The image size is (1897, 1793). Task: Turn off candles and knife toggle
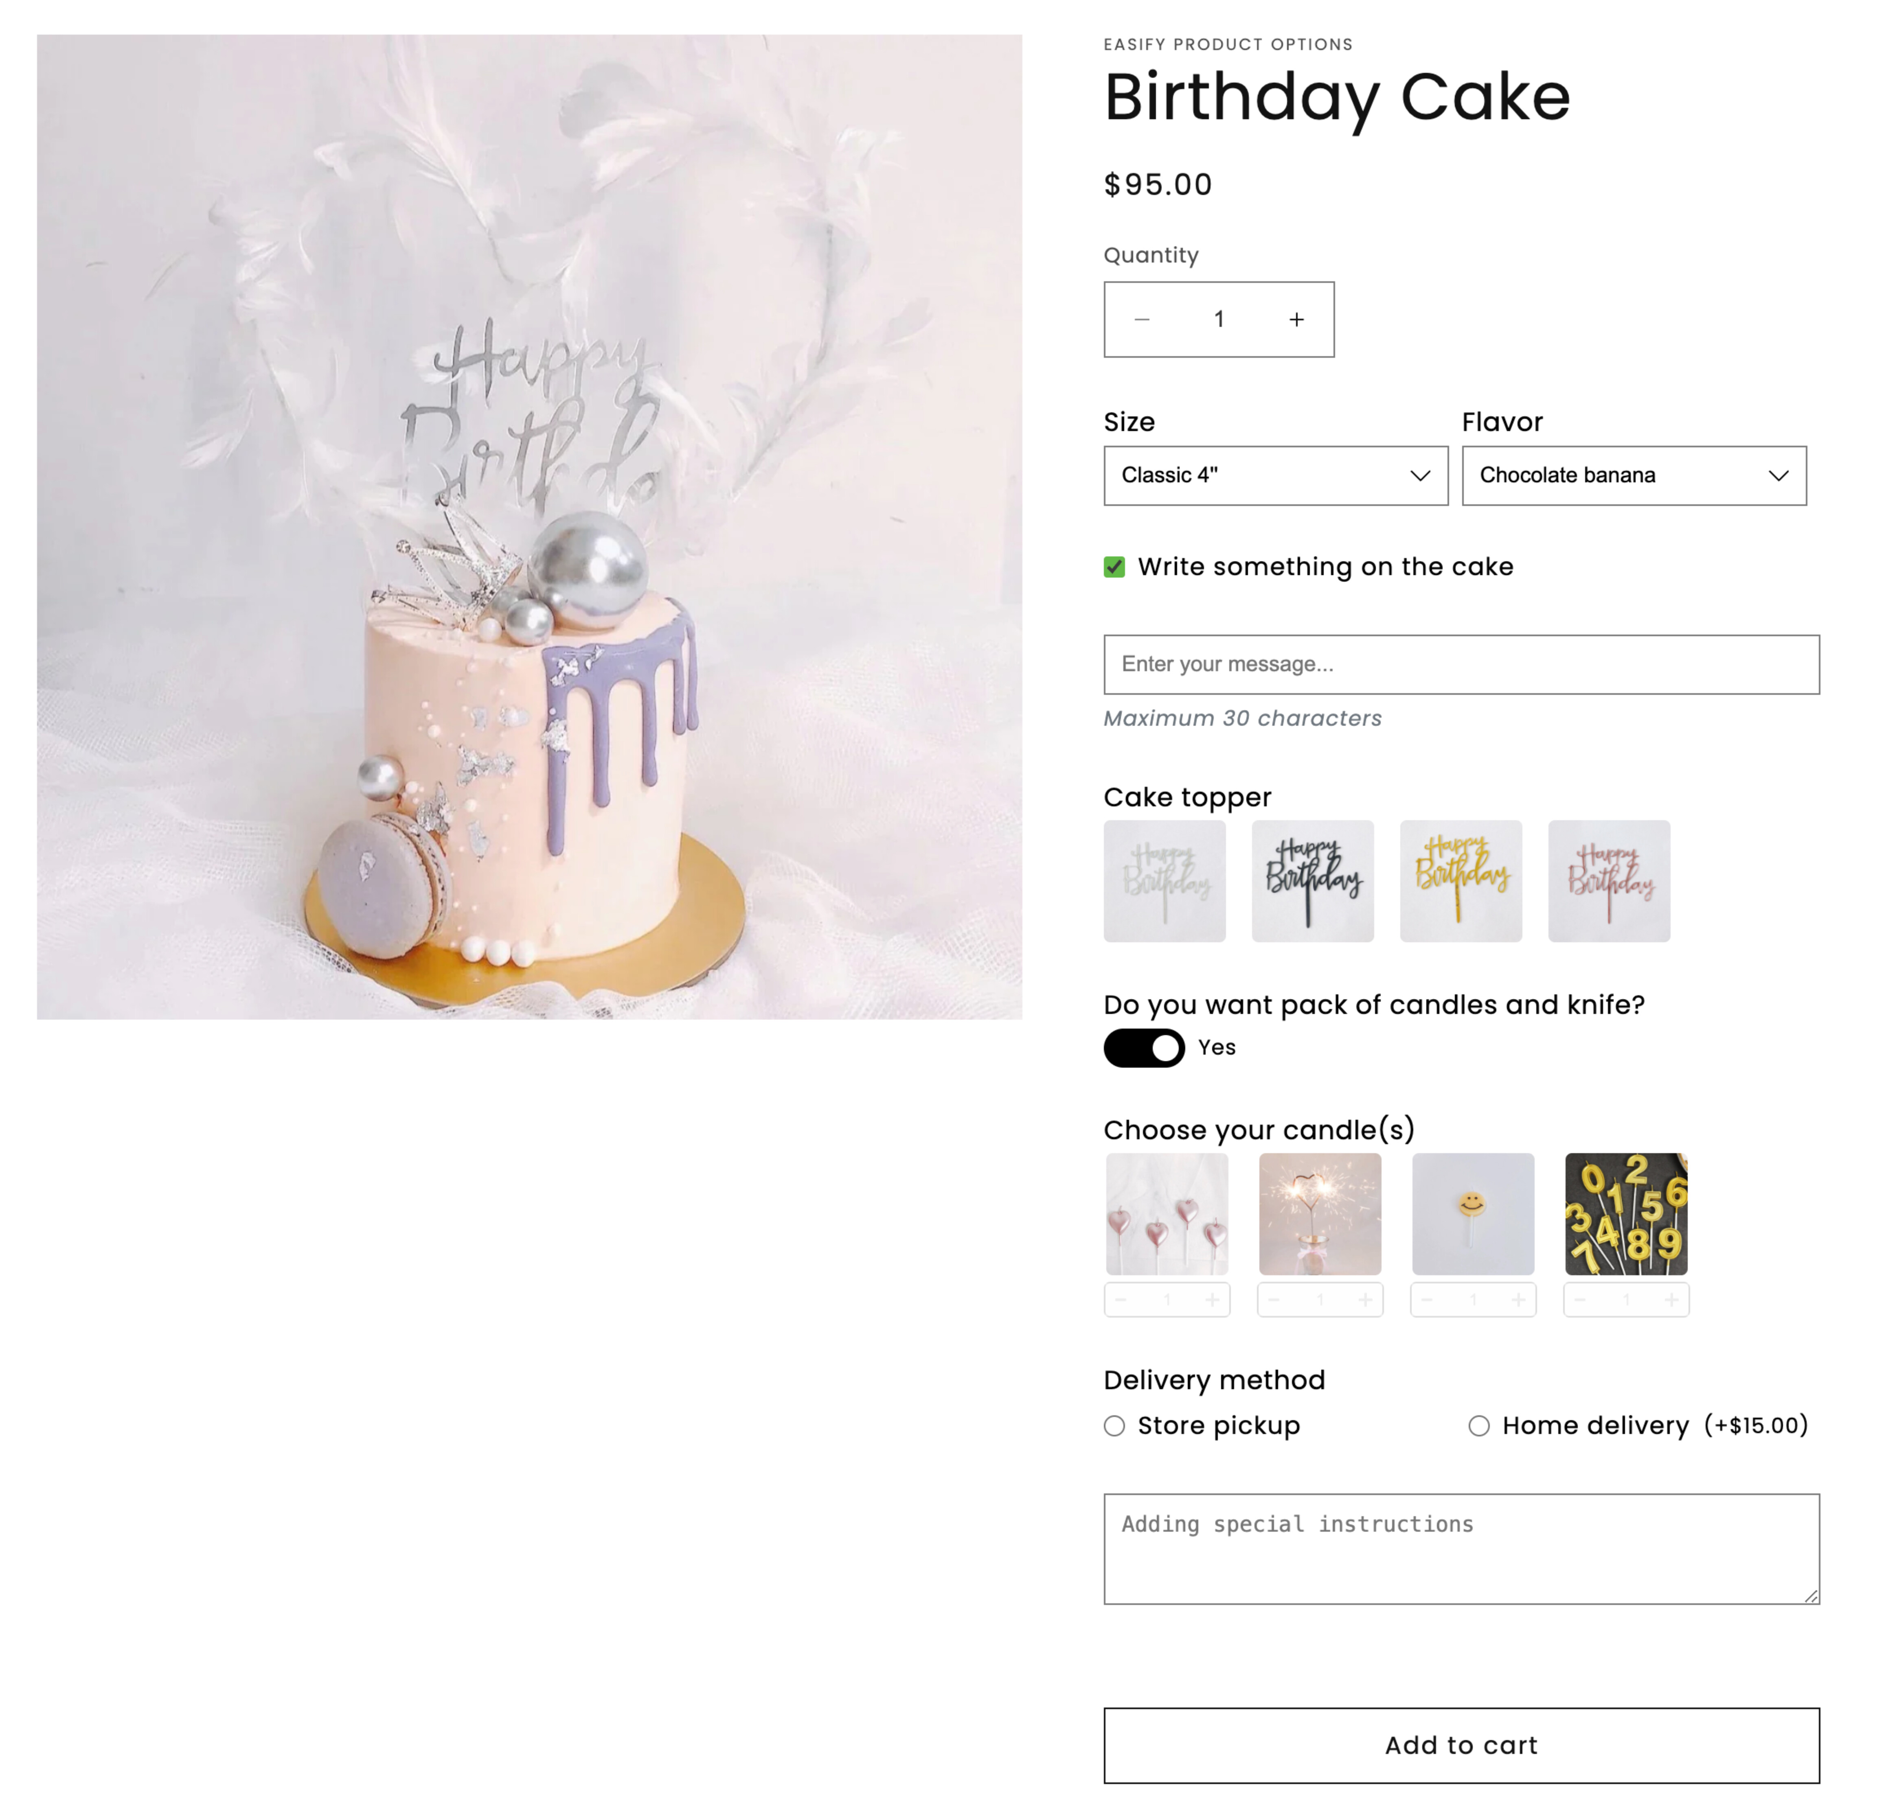[1144, 1047]
